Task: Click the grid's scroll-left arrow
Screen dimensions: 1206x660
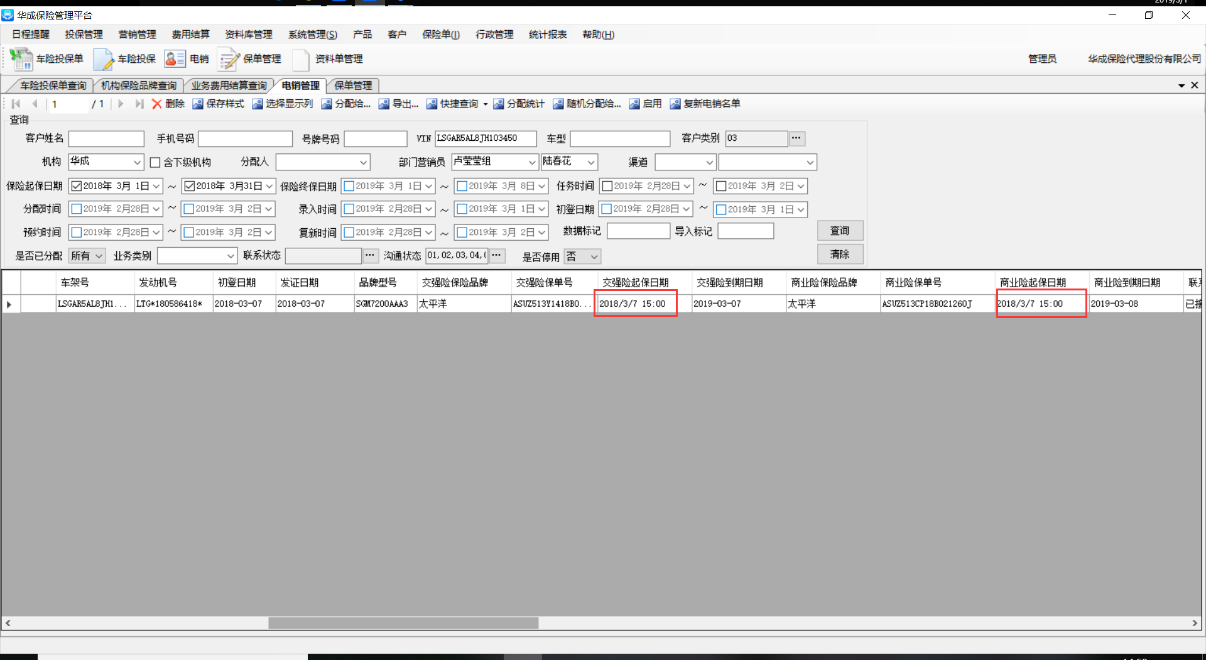Action: [8, 623]
